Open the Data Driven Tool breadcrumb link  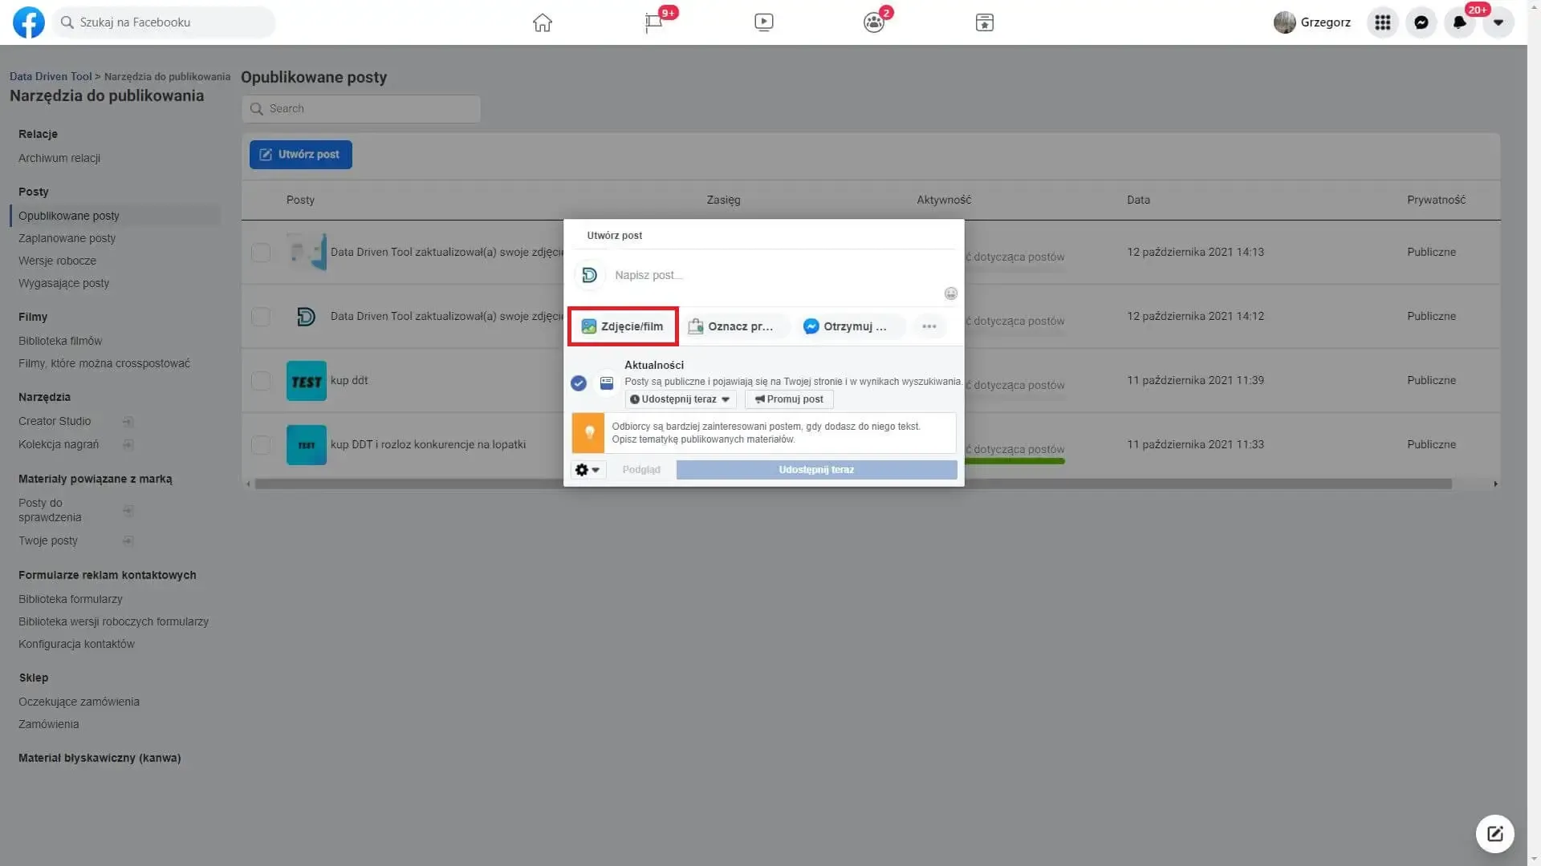click(51, 77)
